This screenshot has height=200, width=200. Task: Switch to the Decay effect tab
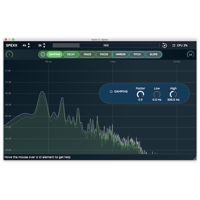click(x=71, y=54)
